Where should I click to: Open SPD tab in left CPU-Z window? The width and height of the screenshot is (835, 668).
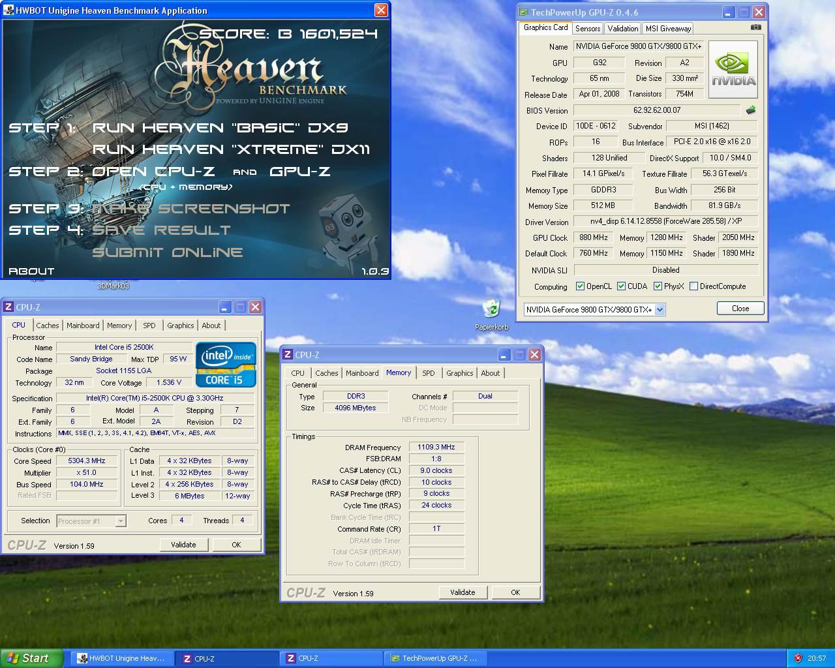pyautogui.click(x=149, y=326)
